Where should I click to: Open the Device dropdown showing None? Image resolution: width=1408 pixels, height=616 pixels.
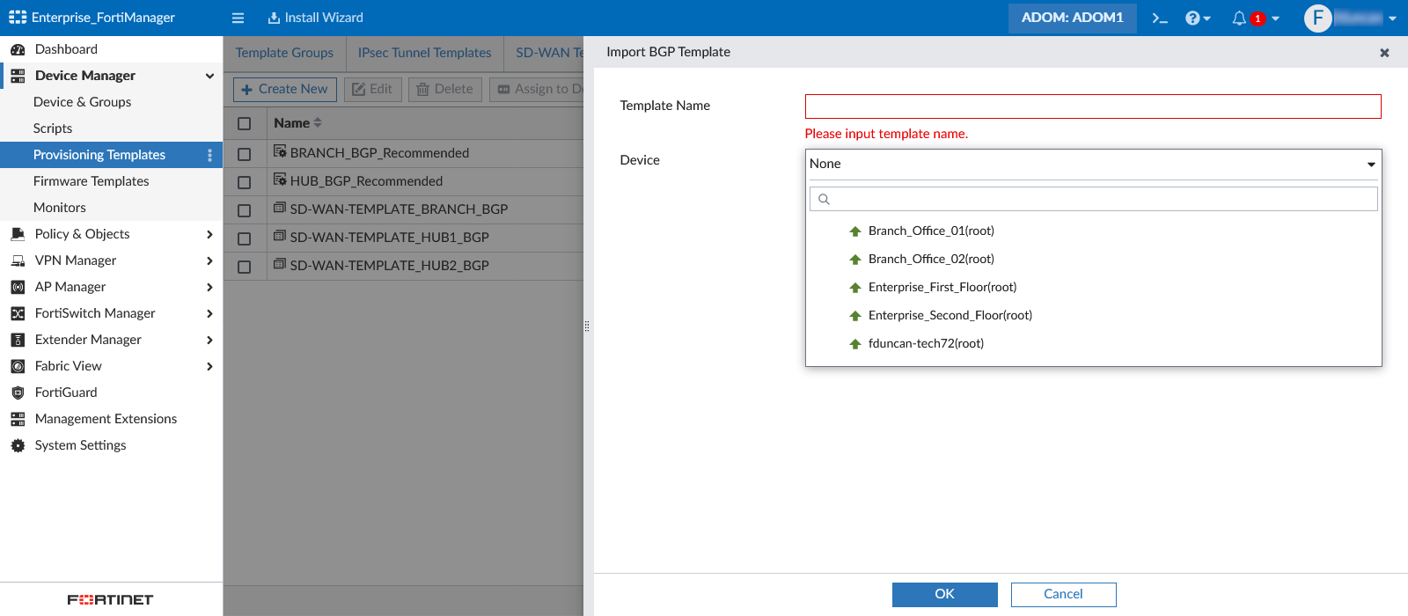pos(1093,164)
